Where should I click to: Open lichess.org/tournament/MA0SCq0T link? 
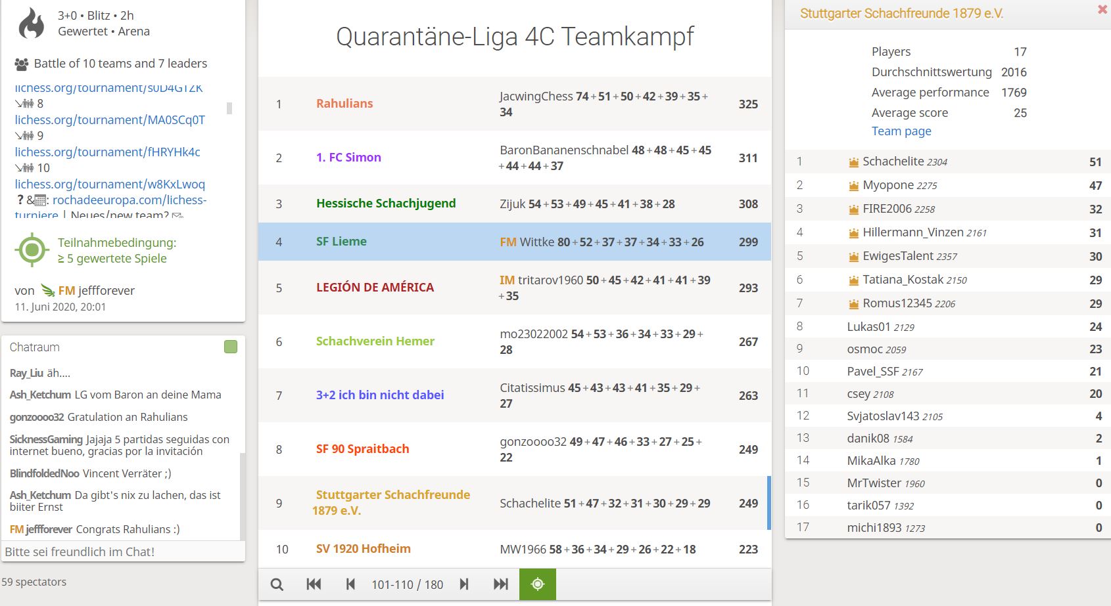(x=110, y=119)
